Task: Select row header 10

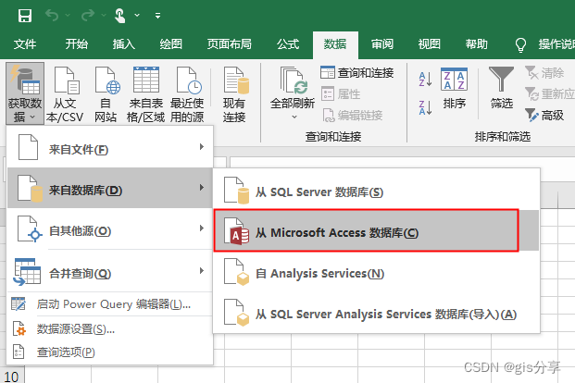Action: pyautogui.click(x=12, y=377)
